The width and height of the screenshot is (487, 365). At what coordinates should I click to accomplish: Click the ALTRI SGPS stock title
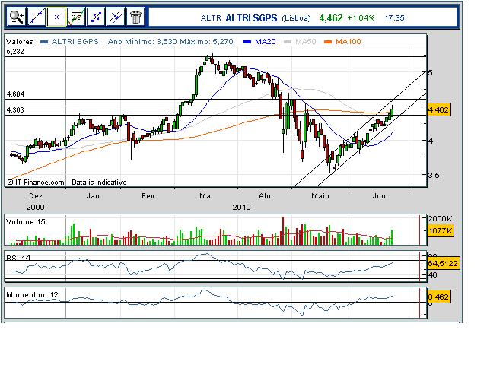point(251,18)
